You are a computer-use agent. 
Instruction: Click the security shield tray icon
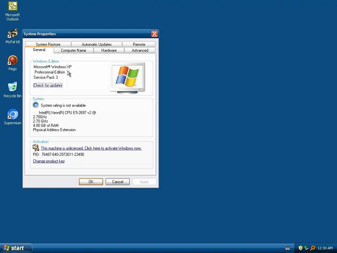click(x=300, y=248)
